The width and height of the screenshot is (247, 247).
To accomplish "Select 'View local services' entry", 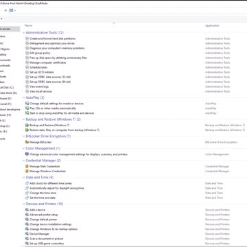I will coord(40,91).
